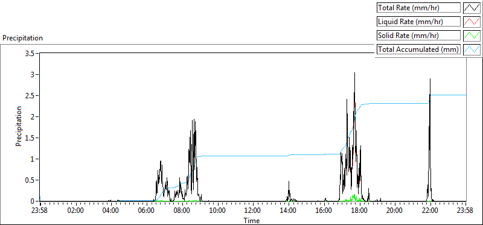Click the rightmost 23:58 time axis label
Viewport: 483px width, 225px height.
pos(465,211)
